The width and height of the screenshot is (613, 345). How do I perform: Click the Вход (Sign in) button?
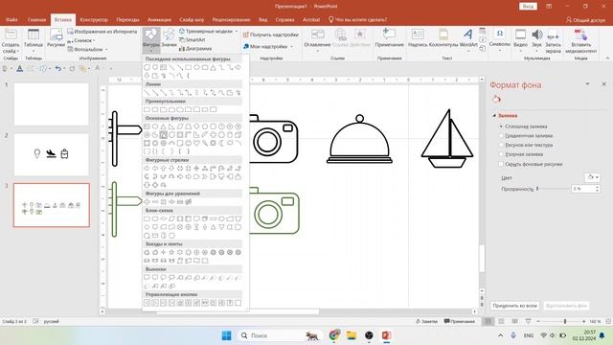pos(528,7)
